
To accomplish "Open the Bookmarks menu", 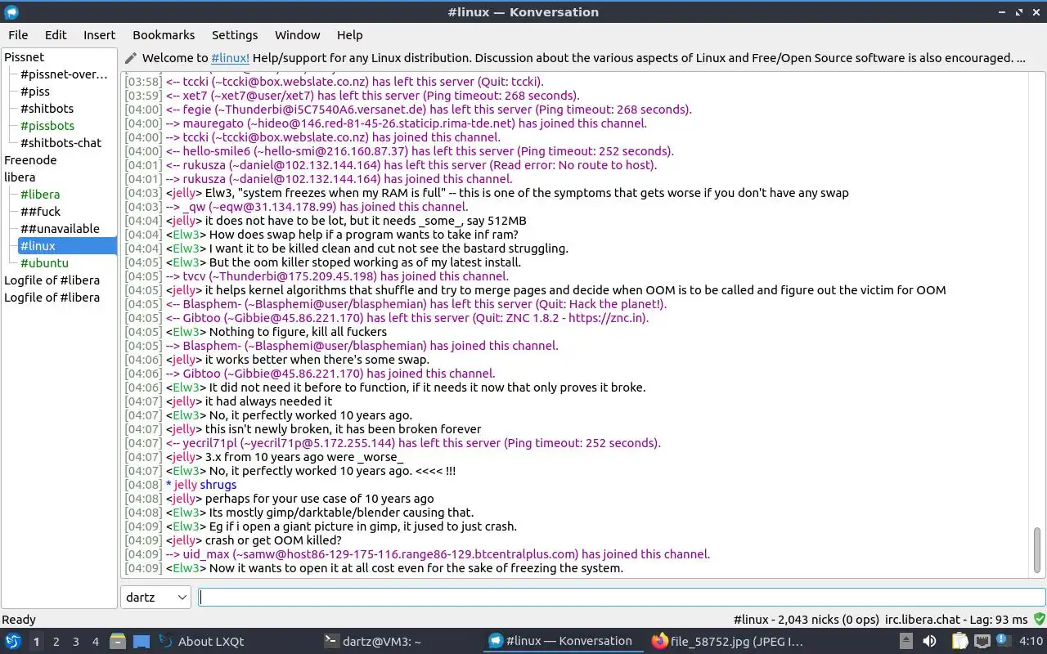I will tap(164, 35).
